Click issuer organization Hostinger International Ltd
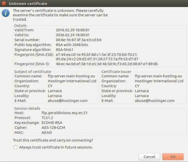188x162 pixels. (159, 81)
